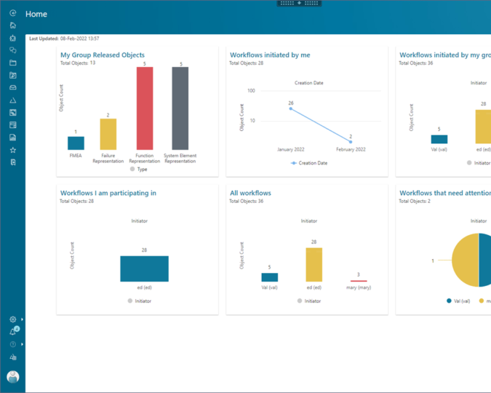Open My Group Released Objects title

pos(102,55)
